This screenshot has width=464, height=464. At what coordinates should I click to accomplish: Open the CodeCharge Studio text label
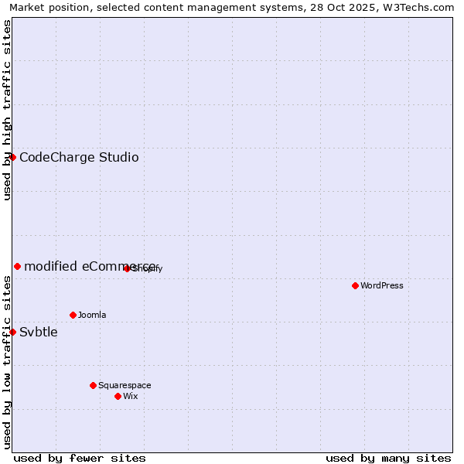[x=79, y=158]
